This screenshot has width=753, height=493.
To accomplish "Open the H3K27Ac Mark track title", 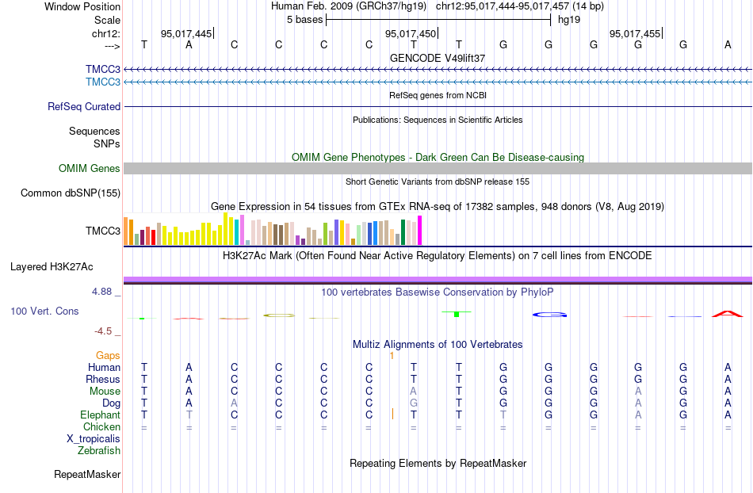I will click(x=438, y=255).
